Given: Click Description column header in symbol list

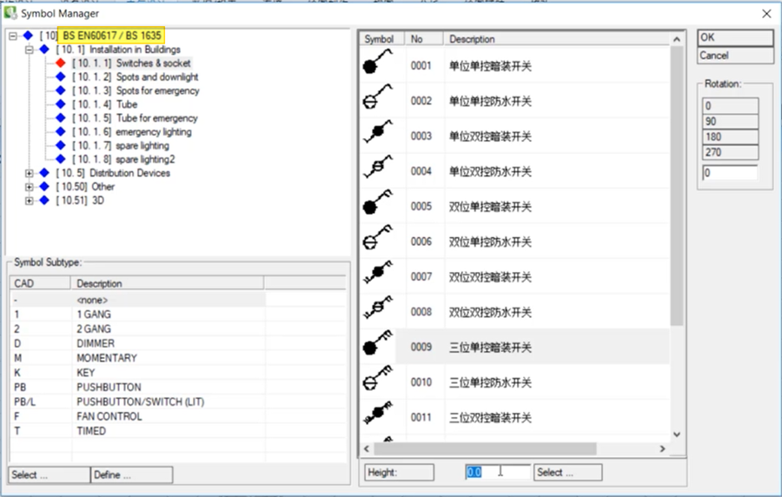Looking at the screenshot, I should click(556, 39).
